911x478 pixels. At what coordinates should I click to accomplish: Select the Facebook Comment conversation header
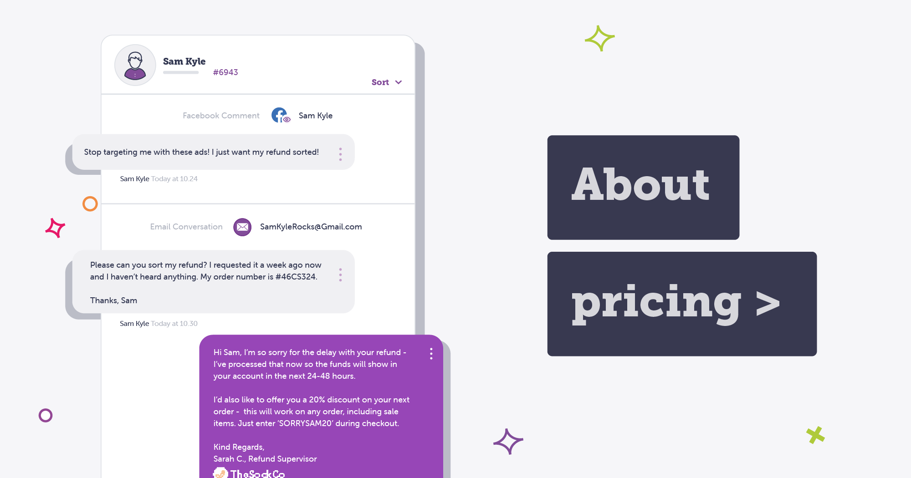pos(220,115)
